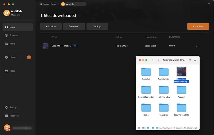This screenshot has height=135, width=214.
Task: Click the Author column header
Action: point(119,37)
